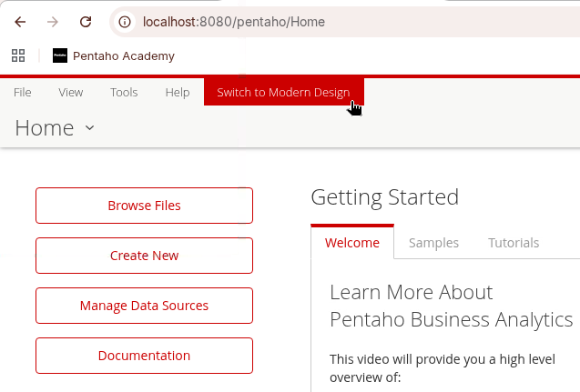This screenshot has height=392, width=580.
Task: Open the Help menu
Action: pyautogui.click(x=178, y=92)
